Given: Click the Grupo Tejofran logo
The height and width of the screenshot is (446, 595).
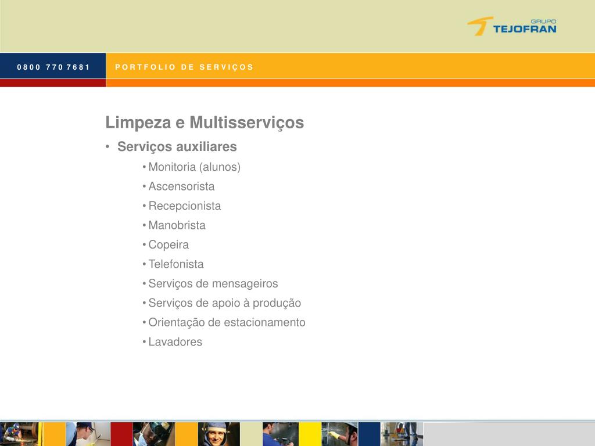Looking at the screenshot, I should click(x=511, y=26).
